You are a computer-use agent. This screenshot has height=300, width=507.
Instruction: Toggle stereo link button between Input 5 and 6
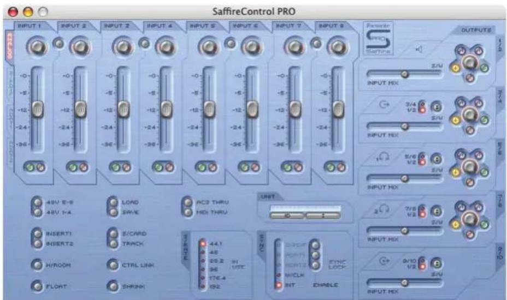tap(230, 43)
